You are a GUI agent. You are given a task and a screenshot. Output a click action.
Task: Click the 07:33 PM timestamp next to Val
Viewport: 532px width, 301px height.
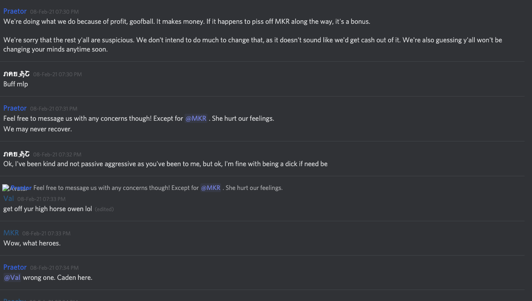[41, 199]
